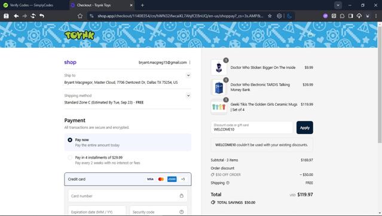382x216 pixels.
Task: Click the Shop logo
Action: pos(70,62)
